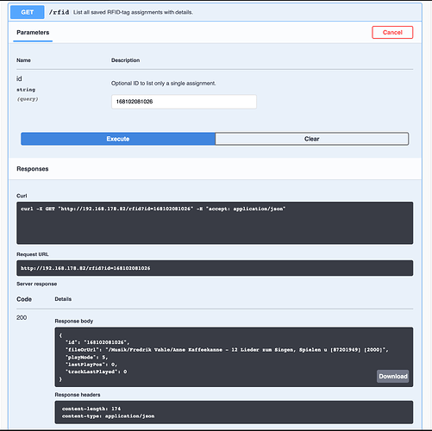Click the Request URL code block
This screenshot has width=432, height=431.
point(215,268)
